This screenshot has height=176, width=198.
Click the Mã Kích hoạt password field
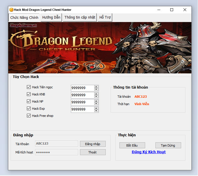(57, 152)
